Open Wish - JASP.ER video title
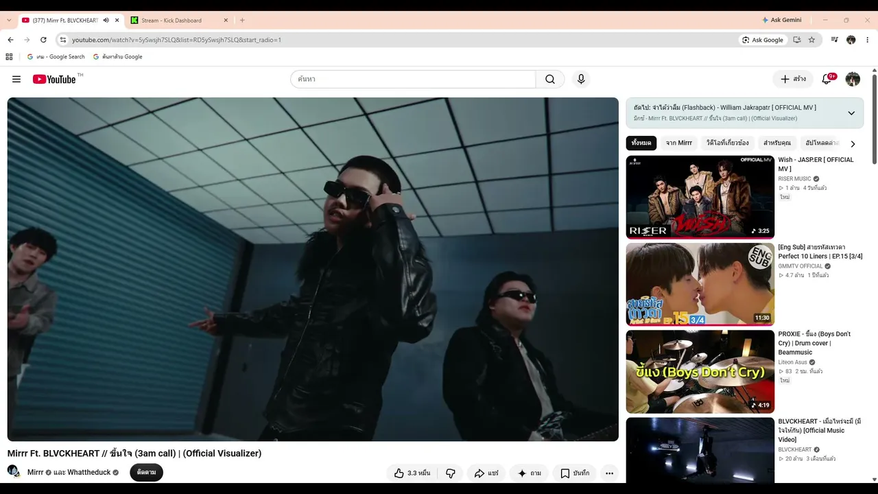The width and height of the screenshot is (878, 494). pyautogui.click(x=816, y=165)
